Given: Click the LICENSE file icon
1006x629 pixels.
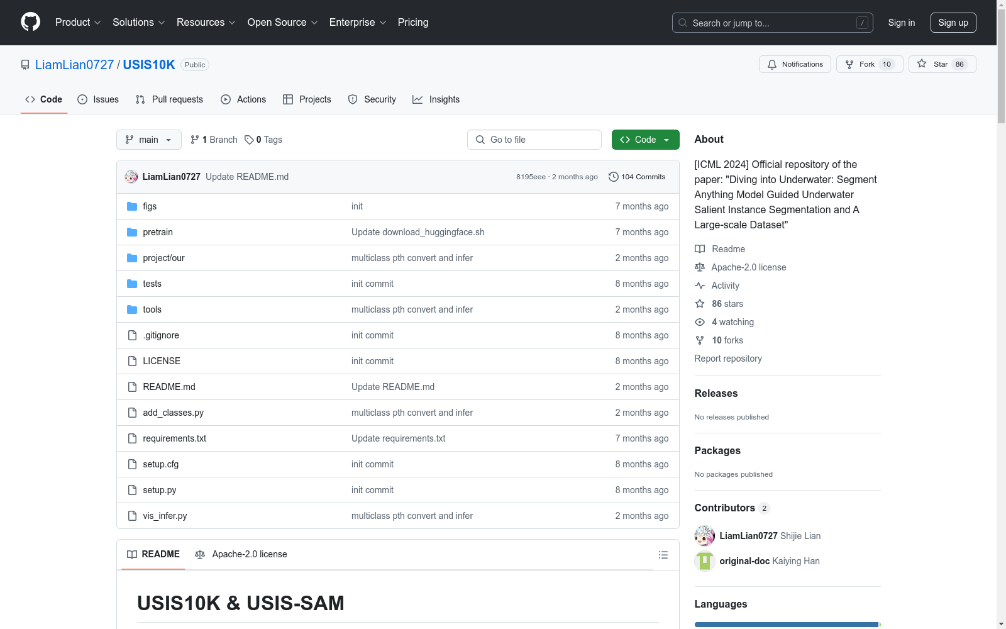Looking at the screenshot, I should [132, 361].
